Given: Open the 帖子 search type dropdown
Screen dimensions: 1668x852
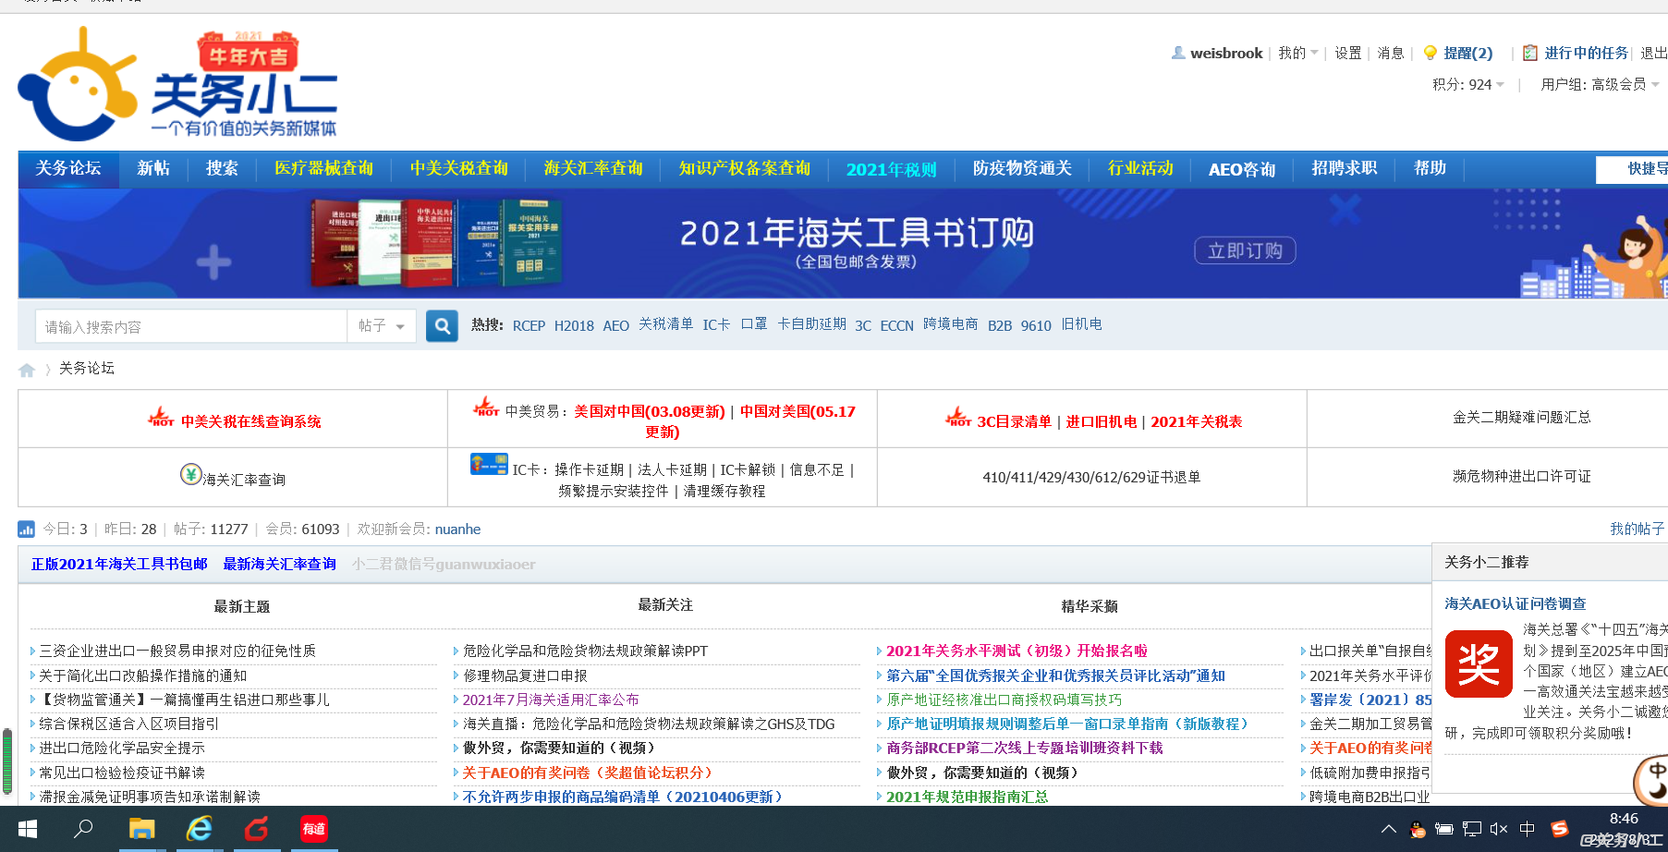Looking at the screenshot, I should coord(382,326).
